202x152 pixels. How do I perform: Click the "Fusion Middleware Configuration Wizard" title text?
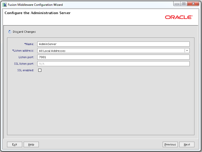click(35, 5)
